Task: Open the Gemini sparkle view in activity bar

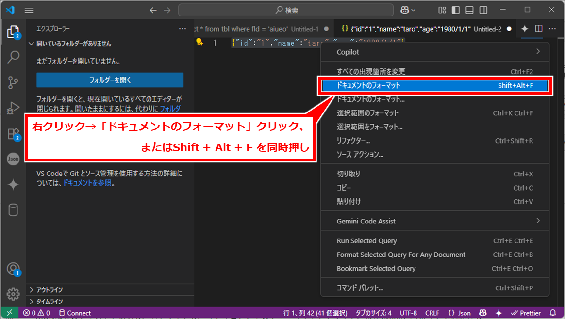Action: click(13, 184)
